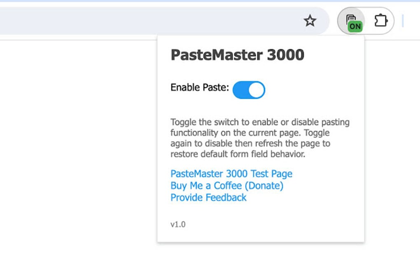
Task: Bookmark the page using the star icon
Action: pyautogui.click(x=310, y=20)
